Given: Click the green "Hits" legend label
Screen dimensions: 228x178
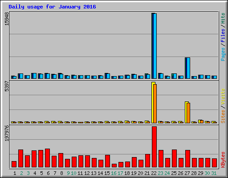Looking at the screenshot, I should (x=223, y=18).
